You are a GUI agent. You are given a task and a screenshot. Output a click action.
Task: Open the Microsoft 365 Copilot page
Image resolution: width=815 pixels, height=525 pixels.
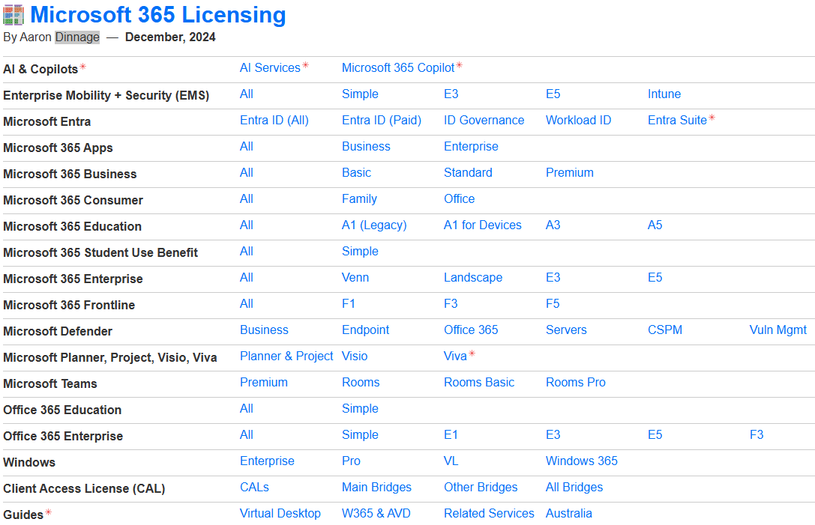[x=397, y=67]
